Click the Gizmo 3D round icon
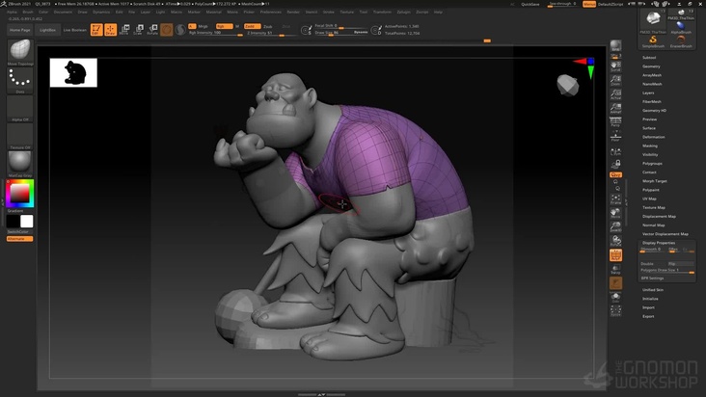 tap(167, 30)
